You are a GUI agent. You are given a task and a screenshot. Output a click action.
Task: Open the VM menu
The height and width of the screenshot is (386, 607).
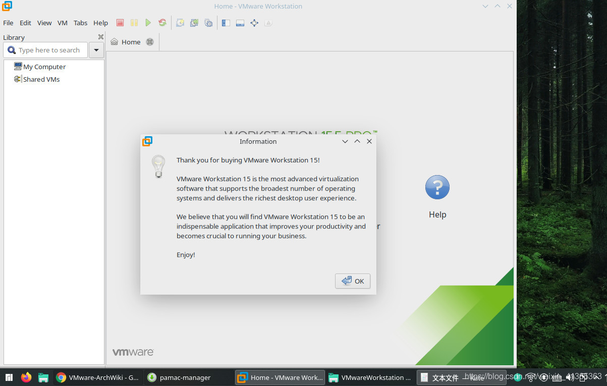[63, 23]
